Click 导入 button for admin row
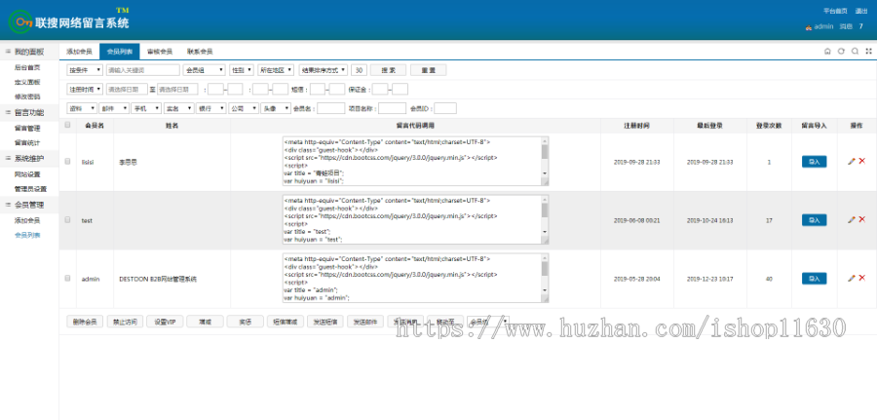Viewport: 877px width, 420px height. (814, 279)
